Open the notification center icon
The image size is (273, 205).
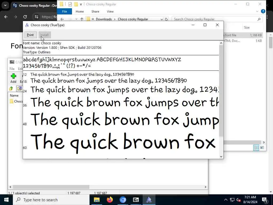[264, 200]
